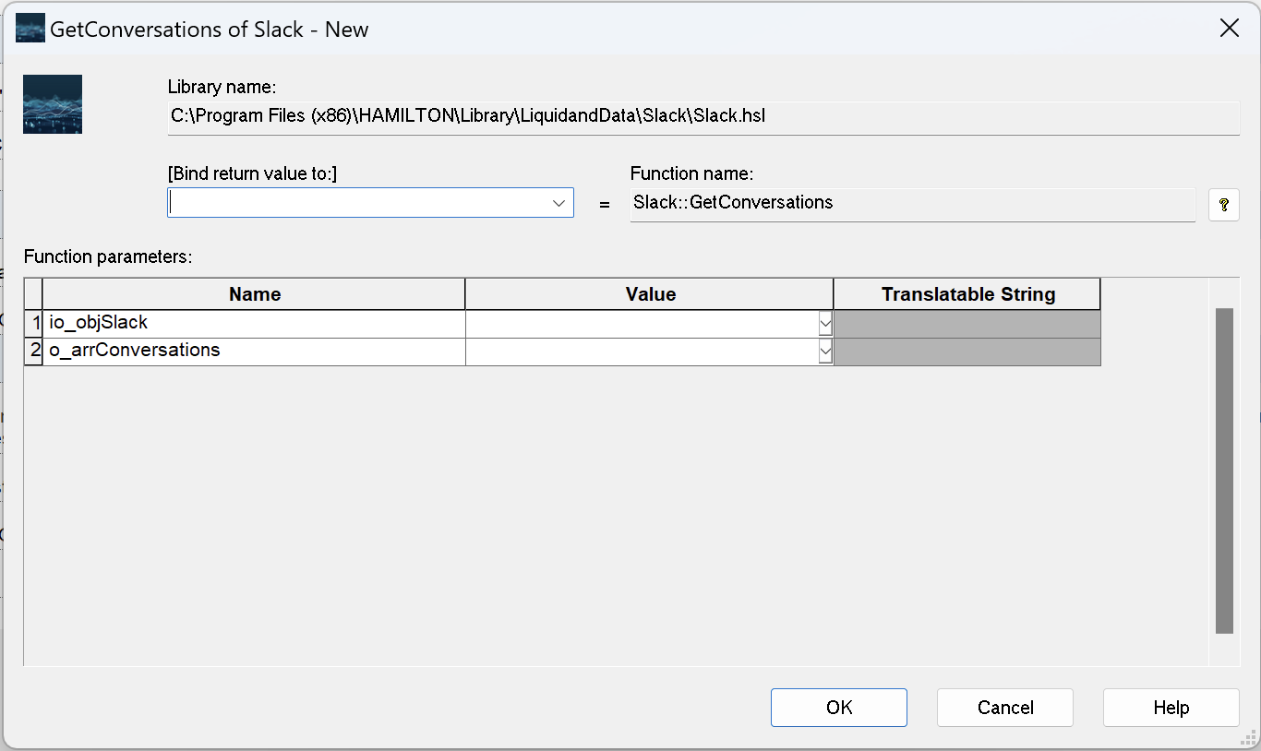Click the 'Function name:' label
1261x751 pixels.
click(x=692, y=173)
